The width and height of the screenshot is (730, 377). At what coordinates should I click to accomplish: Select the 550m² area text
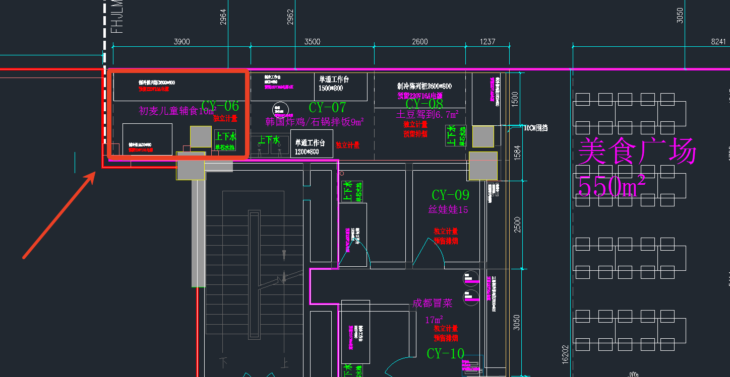611,187
